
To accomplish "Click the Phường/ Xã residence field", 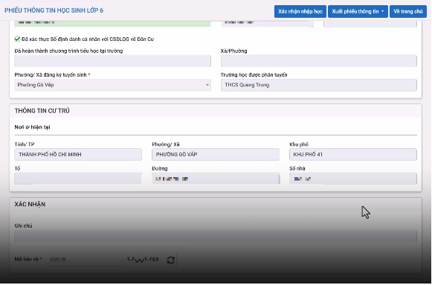I will [x=216, y=154].
